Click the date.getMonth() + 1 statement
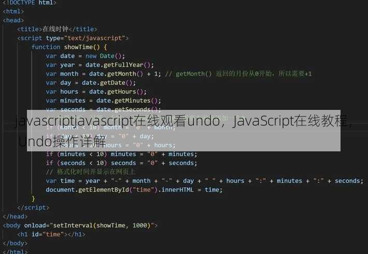Screen dimensions: 368x254 click(104, 74)
